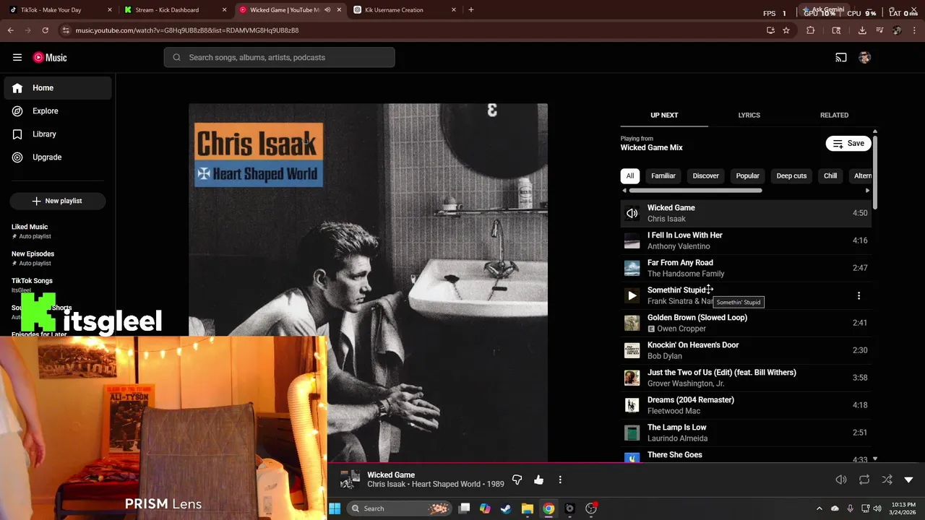The width and height of the screenshot is (925, 520).
Task: Select the Chill filter chip
Action: 830,175
